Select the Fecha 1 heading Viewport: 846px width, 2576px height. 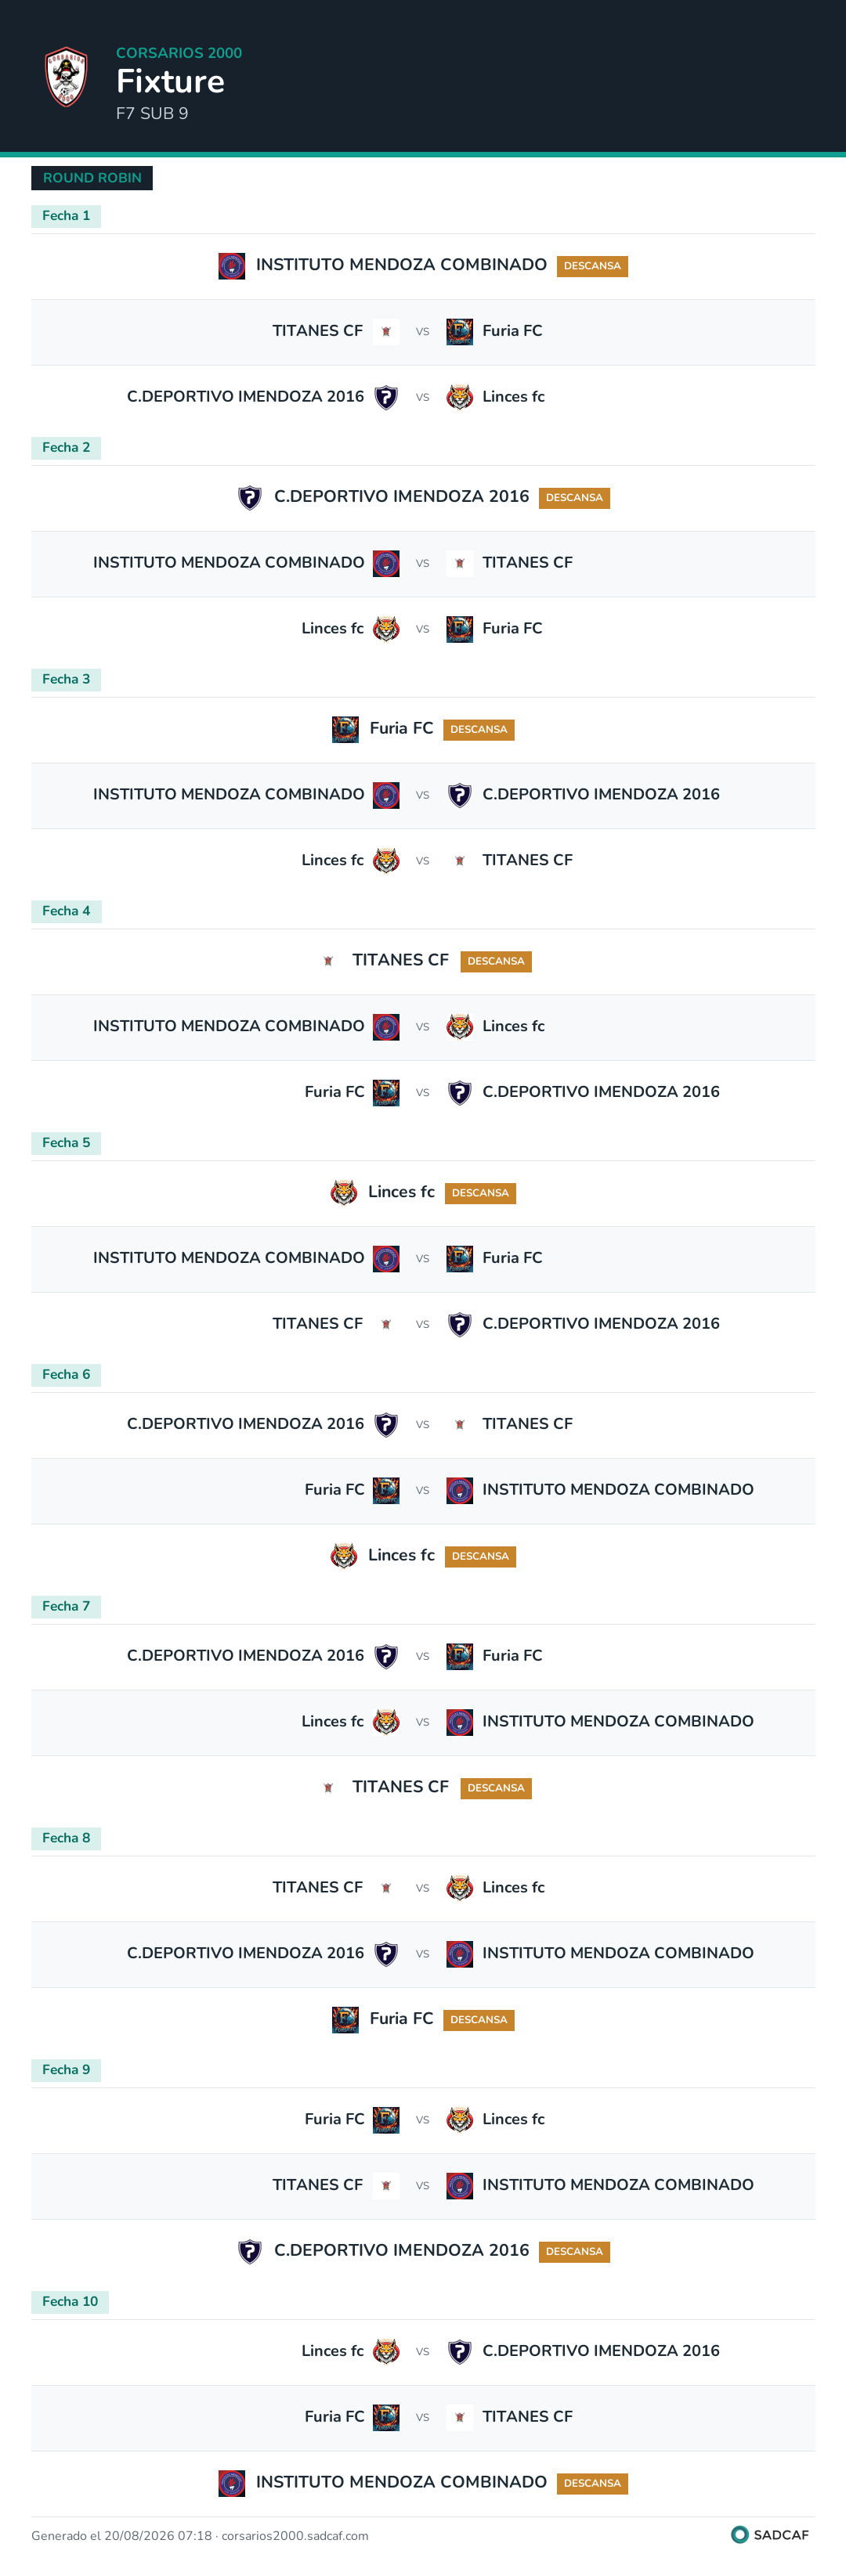(x=66, y=216)
